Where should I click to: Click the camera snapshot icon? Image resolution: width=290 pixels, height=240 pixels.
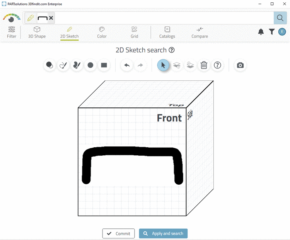coord(240,65)
